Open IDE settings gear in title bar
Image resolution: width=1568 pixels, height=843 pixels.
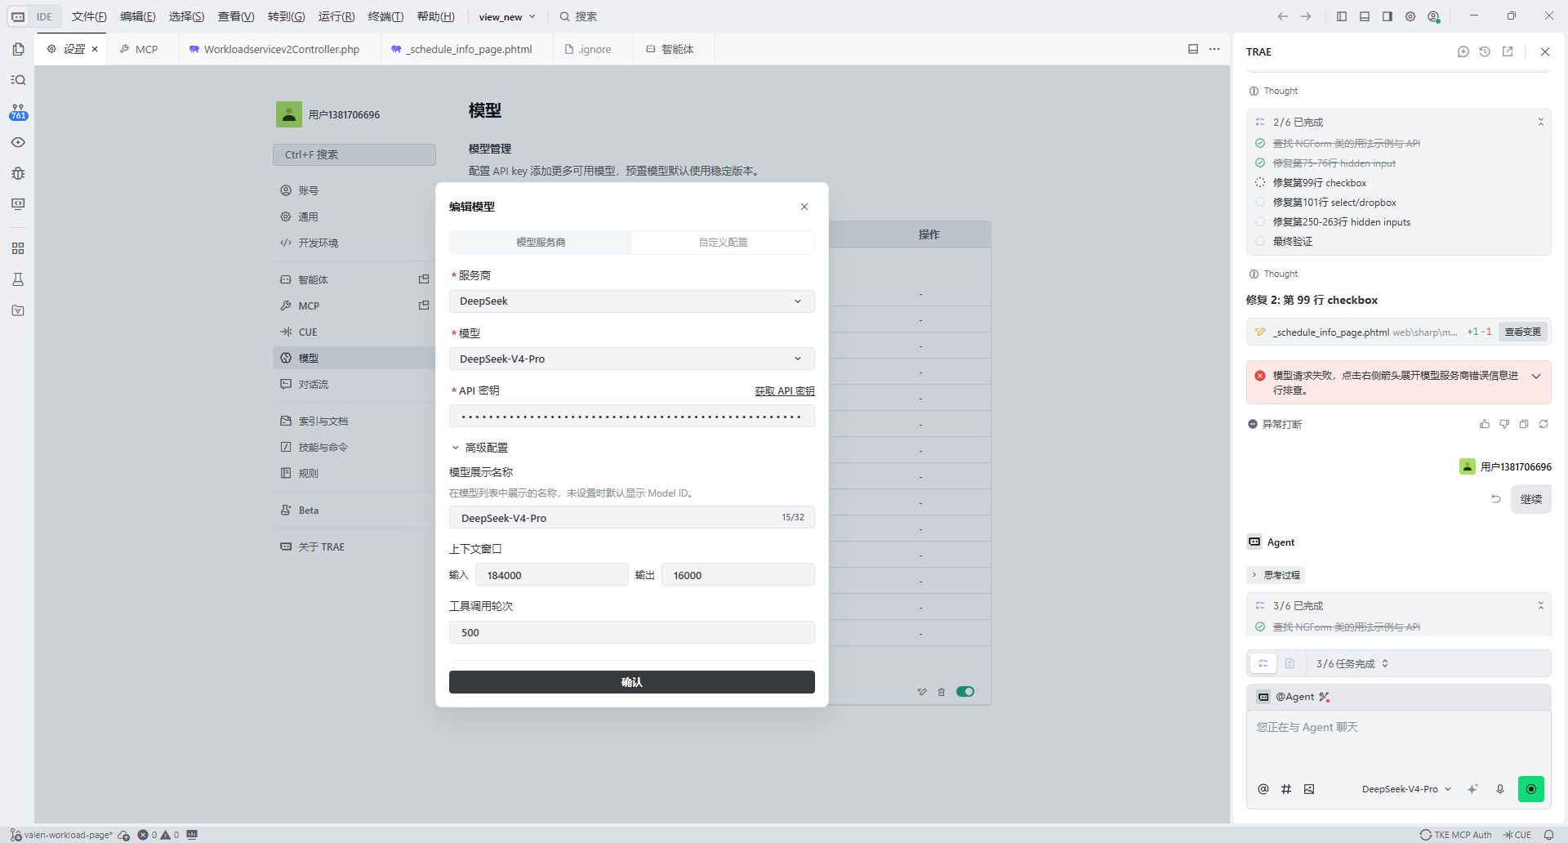click(1410, 16)
